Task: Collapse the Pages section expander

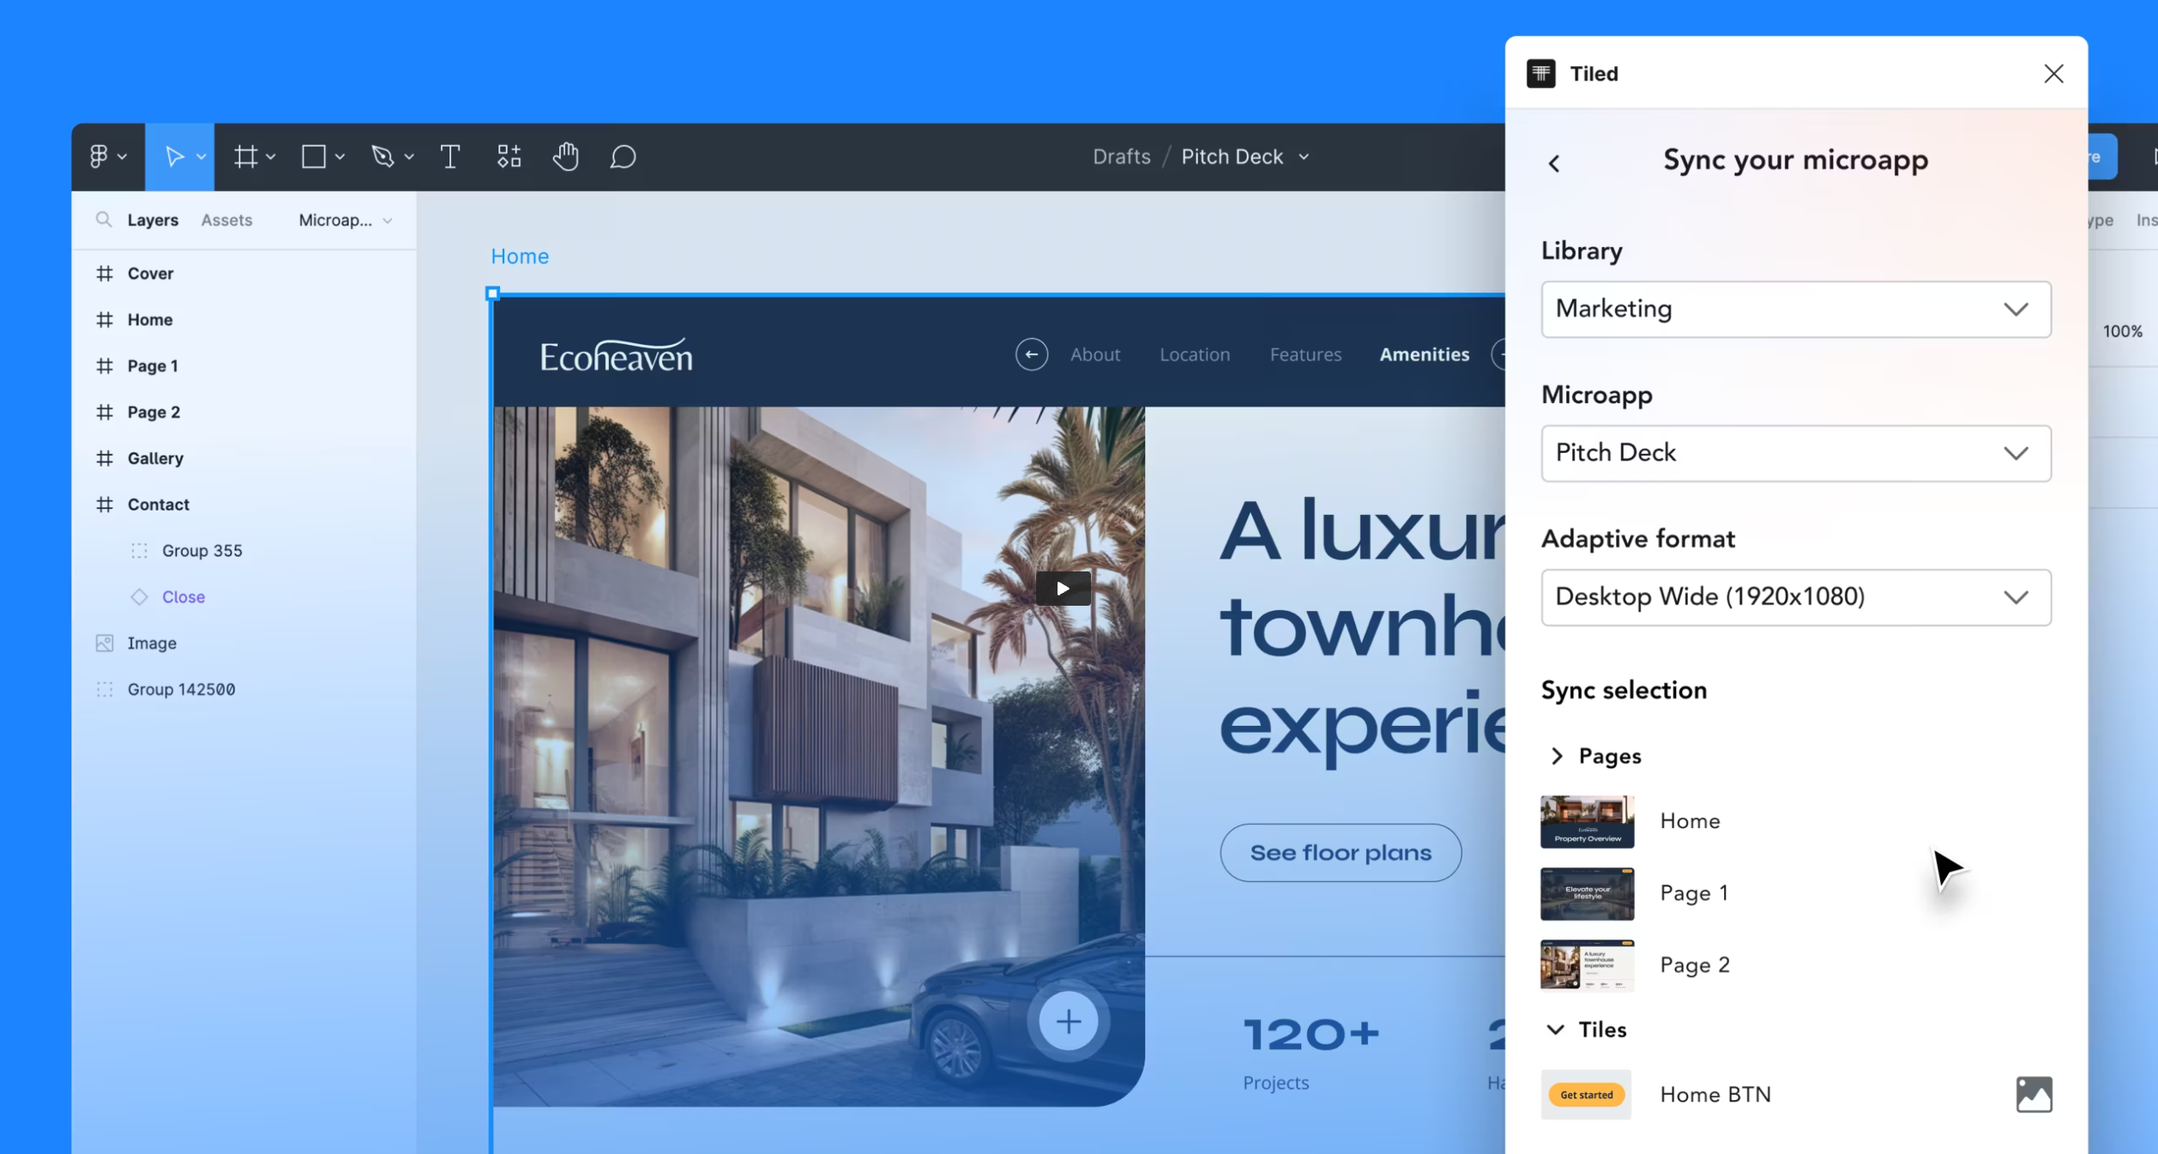Action: tap(1557, 756)
